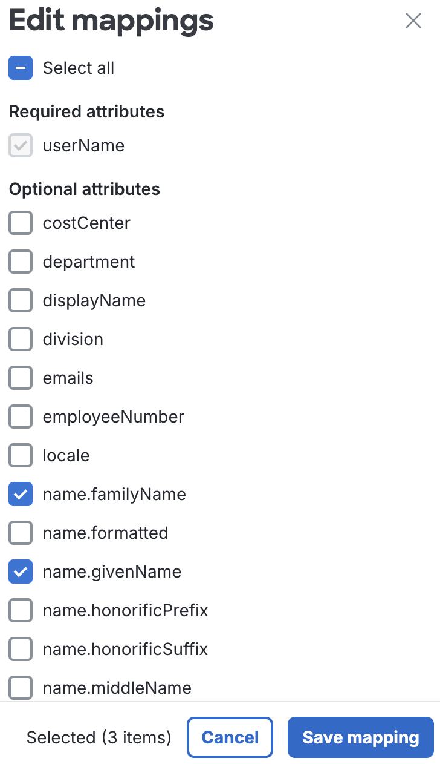Click the disabled userName required checkbox
Image resolution: width=440 pixels, height=764 pixels.
point(21,146)
